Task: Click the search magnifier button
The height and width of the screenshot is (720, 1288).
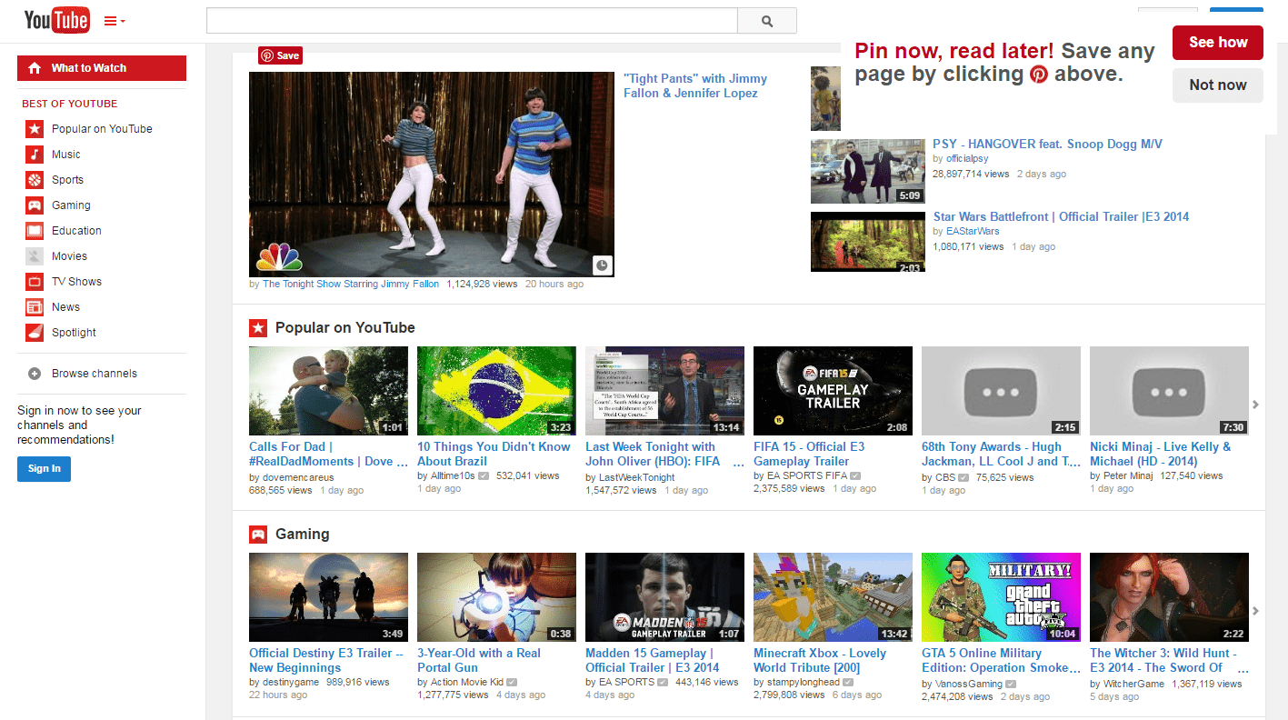Action: point(766,21)
